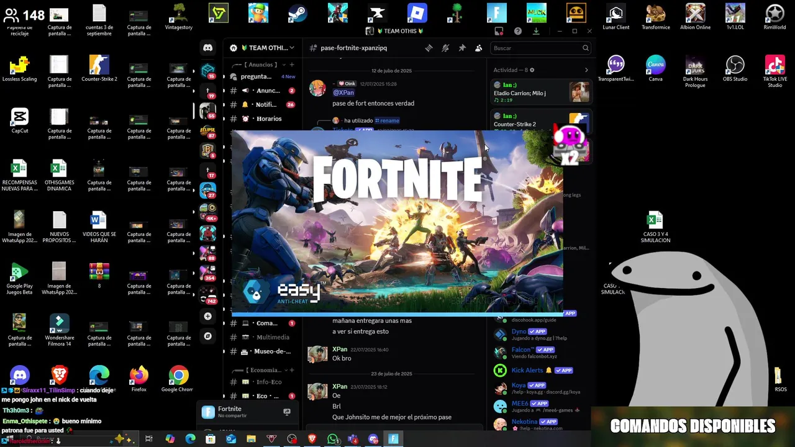Screen dimensions: 795x447
Task: Open Albion Online desktop shortcut
Action: [696, 17]
